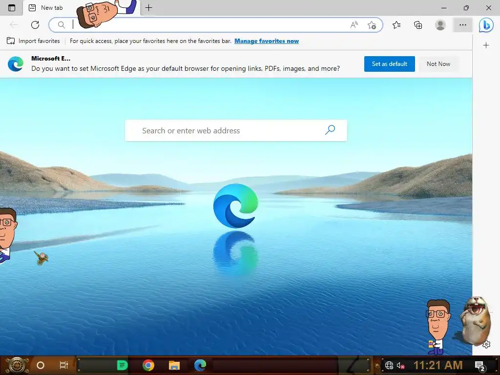Open Manage favorites now link
The width and height of the screenshot is (500, 375).
point(267,41)
